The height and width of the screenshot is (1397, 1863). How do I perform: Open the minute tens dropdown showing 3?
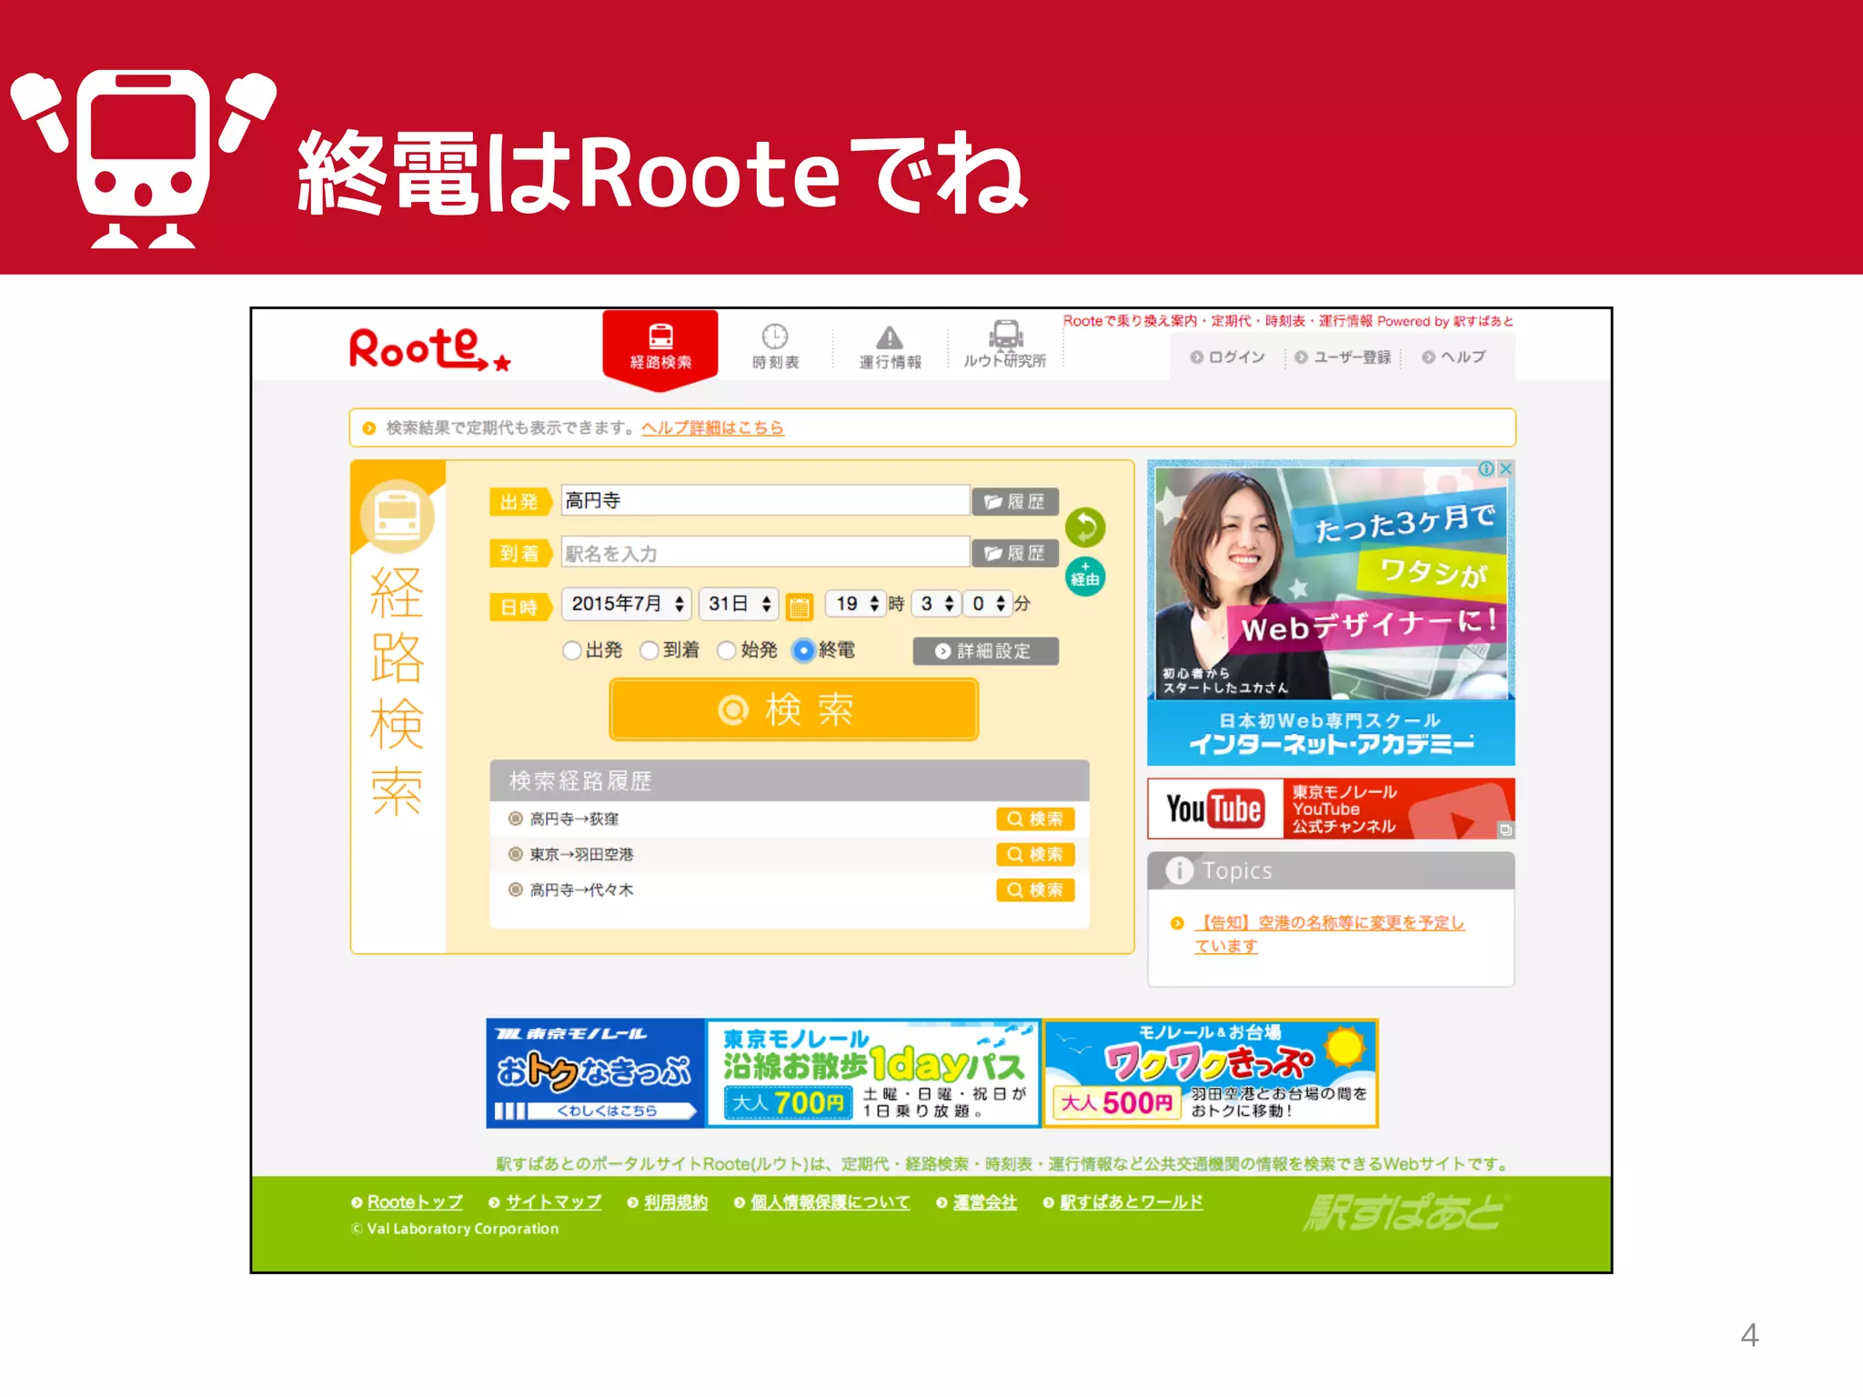[935, 604]
